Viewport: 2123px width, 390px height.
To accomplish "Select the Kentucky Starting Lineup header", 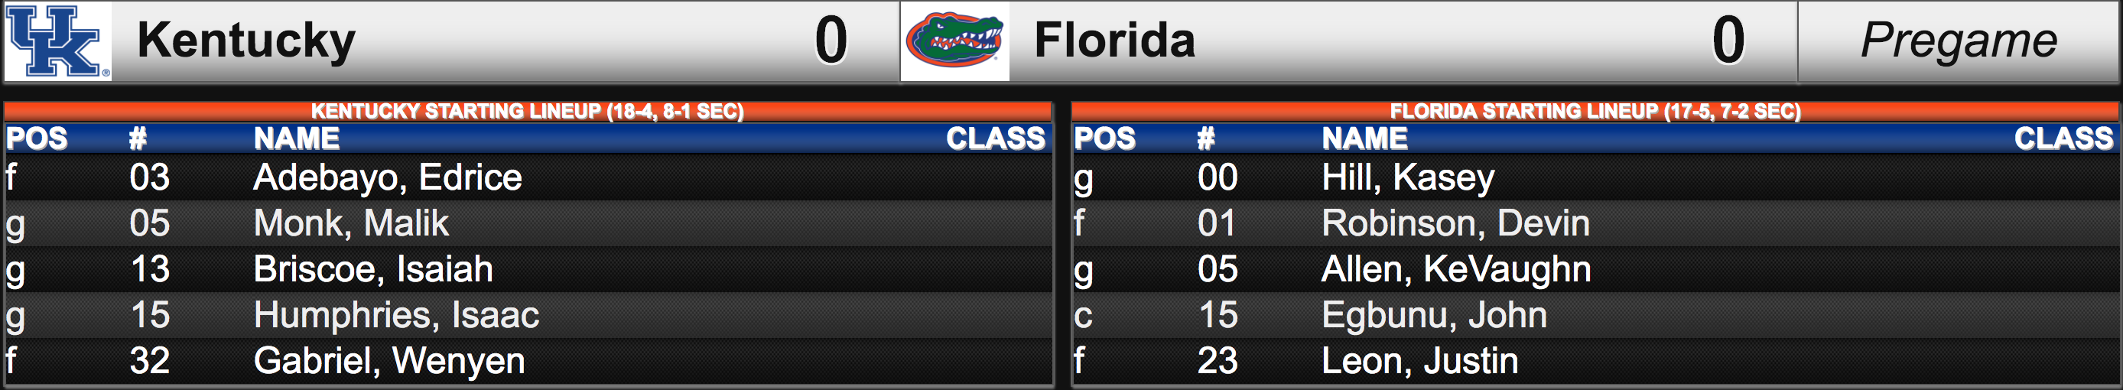I will 528,112.
